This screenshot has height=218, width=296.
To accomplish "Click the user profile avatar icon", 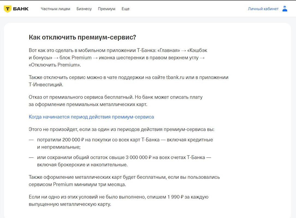I will coord(285,9).
